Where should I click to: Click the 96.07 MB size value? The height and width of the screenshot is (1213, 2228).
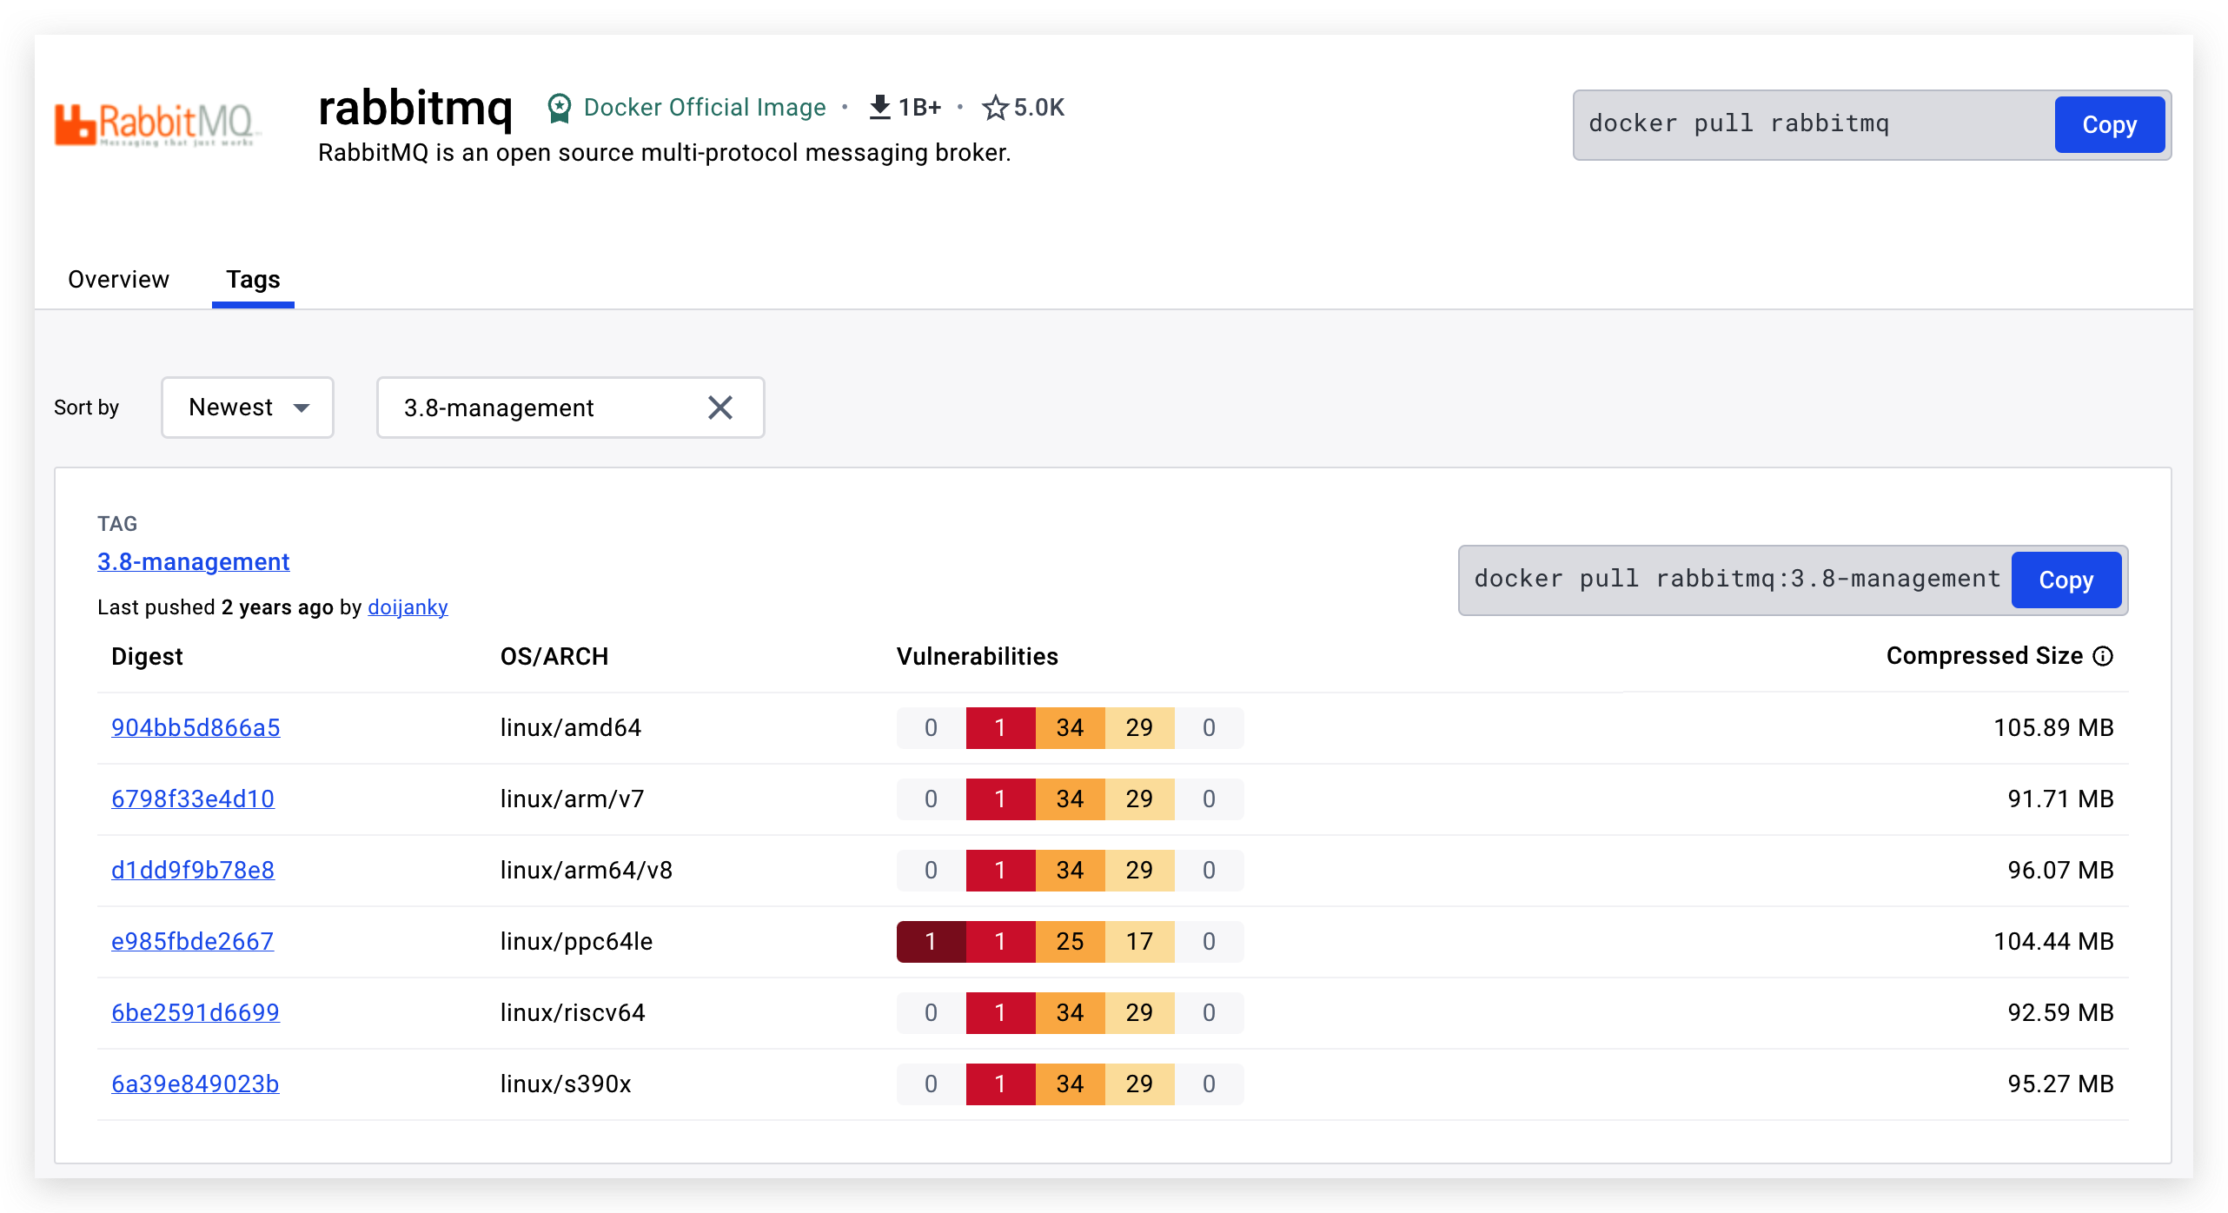click(2060, 871)
